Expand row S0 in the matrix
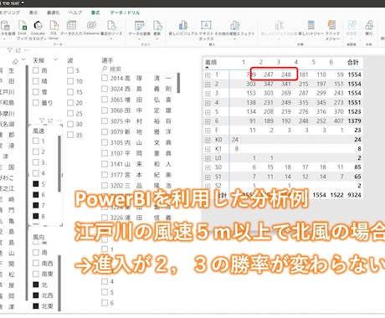This screenshot has width=385, height=318. pos(208,167)
